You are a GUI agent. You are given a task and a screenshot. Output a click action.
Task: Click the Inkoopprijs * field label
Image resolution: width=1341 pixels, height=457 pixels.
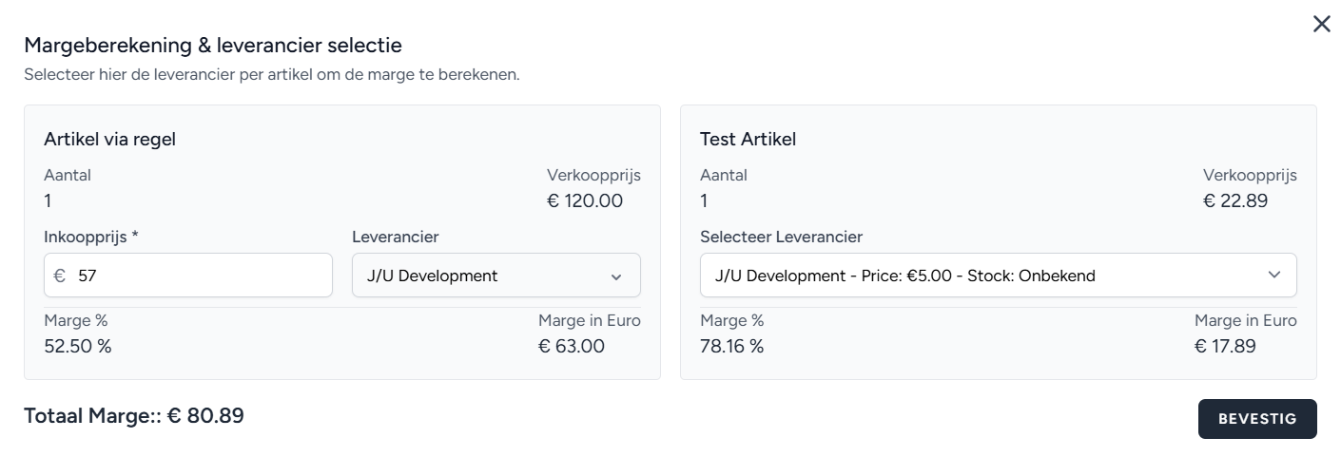click(x=91, y=237)
